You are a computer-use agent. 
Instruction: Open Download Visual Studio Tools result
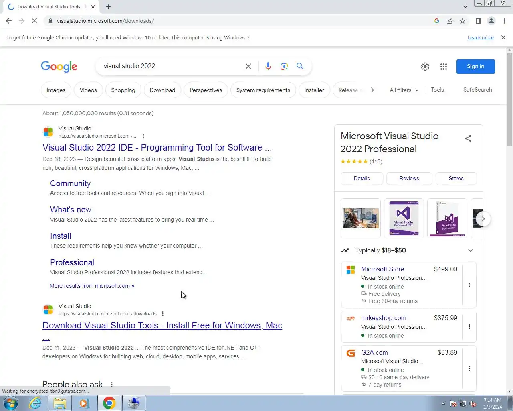162,326
